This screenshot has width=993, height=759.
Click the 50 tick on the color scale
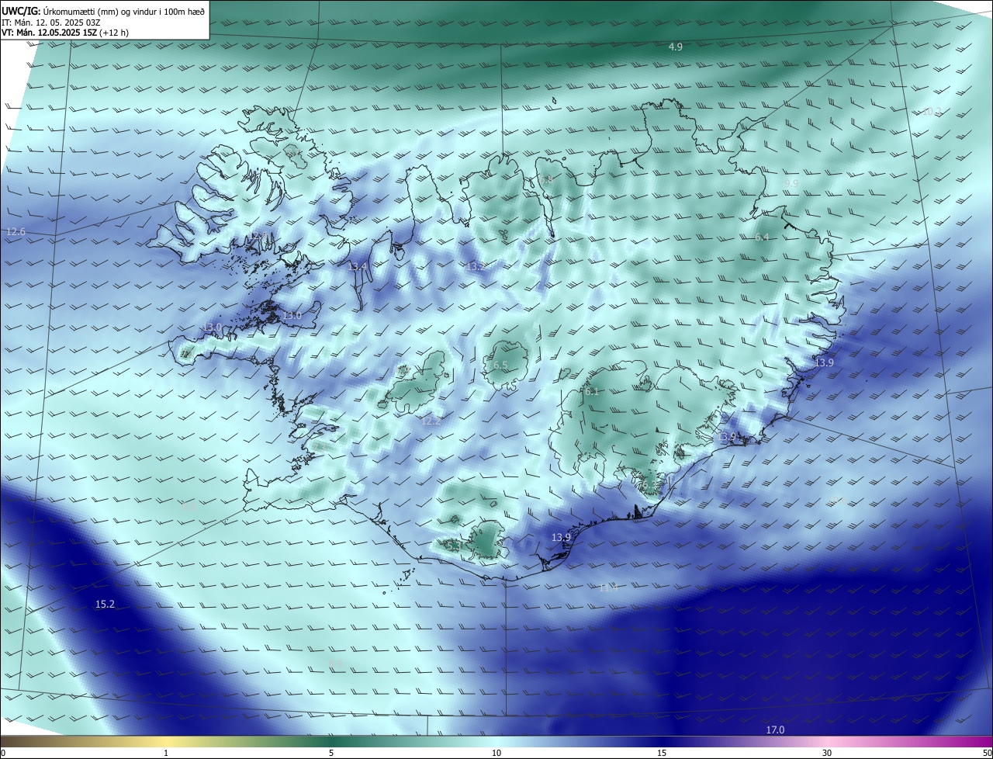click(x=987, y=753)
